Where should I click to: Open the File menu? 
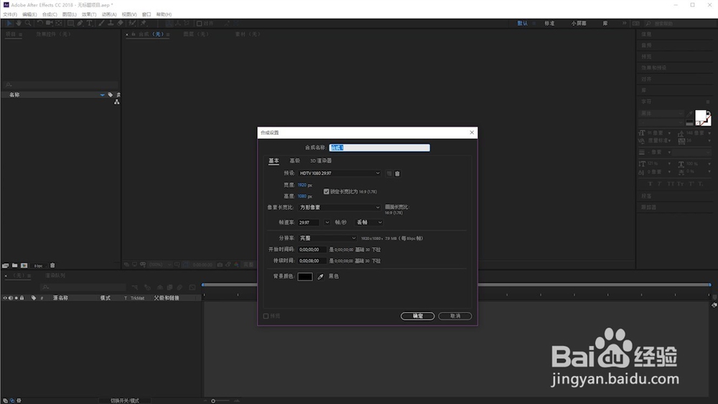click(10, 14)
